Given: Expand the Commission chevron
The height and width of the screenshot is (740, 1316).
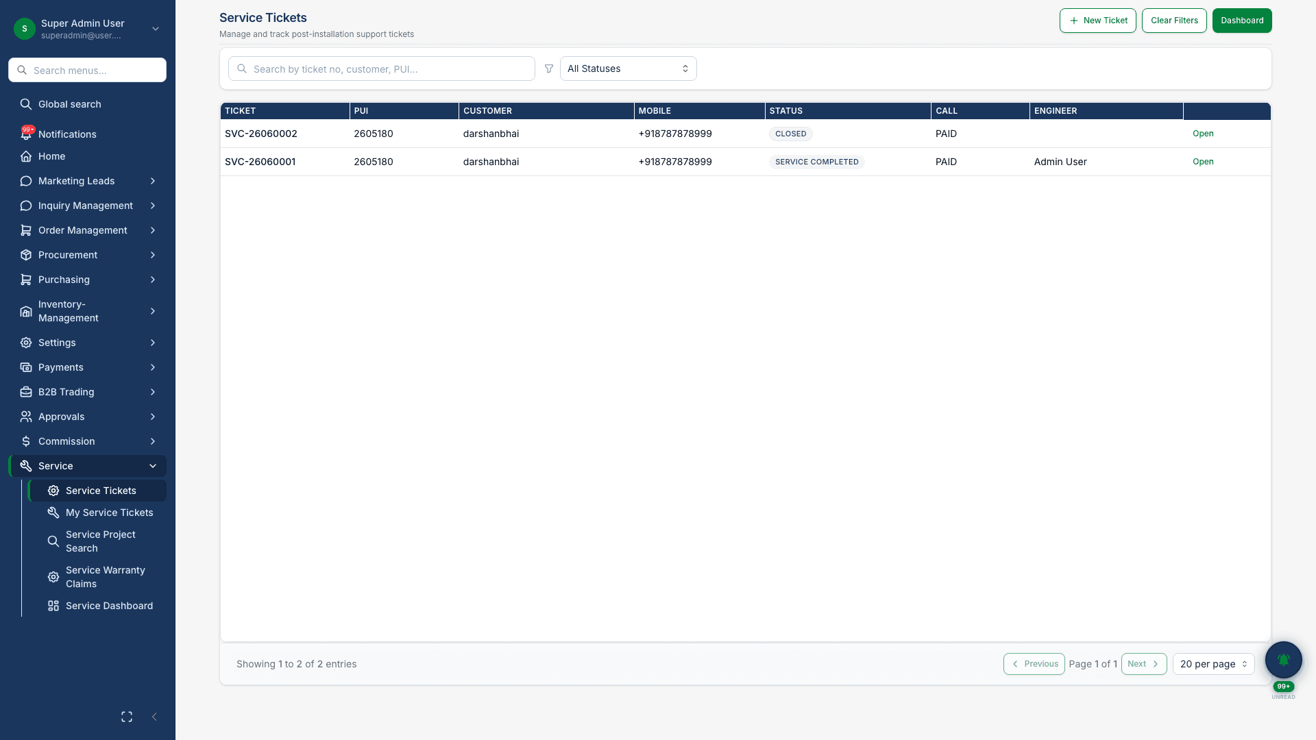Looking at the screenshot, I should pos(153,441).
